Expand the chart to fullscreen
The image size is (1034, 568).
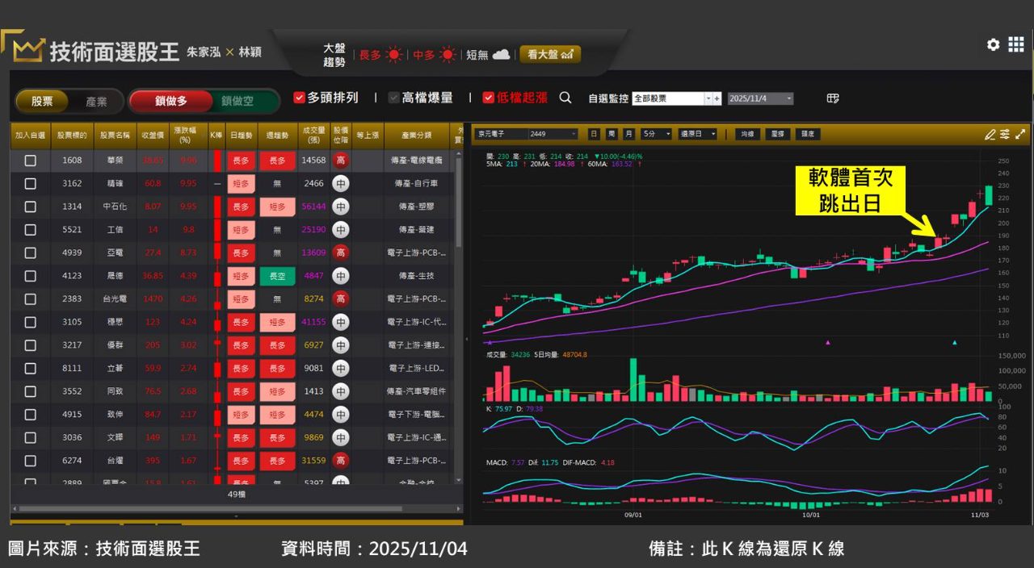(1020, 134)
